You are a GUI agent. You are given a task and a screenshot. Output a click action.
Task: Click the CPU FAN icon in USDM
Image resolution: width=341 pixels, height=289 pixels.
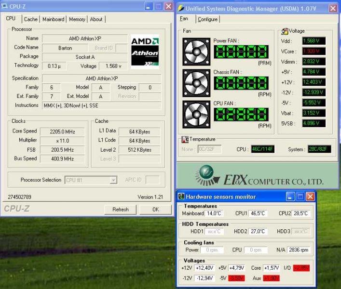tap(196, 114)
